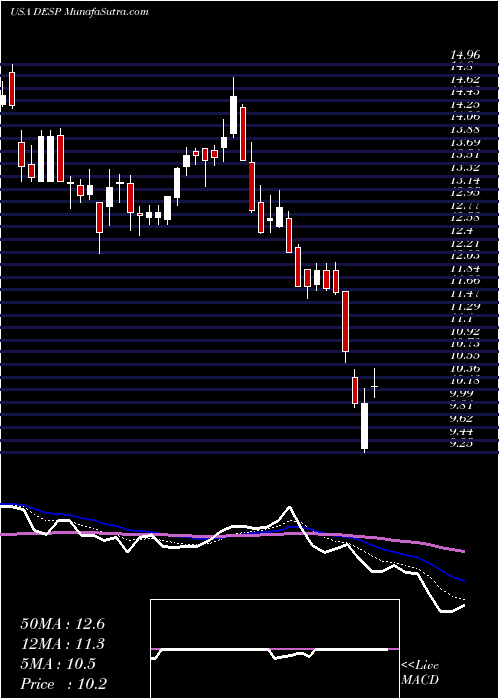The image size is (499, 699).
Task: Click the 13.14 price axis label
Action: (465, 181)
